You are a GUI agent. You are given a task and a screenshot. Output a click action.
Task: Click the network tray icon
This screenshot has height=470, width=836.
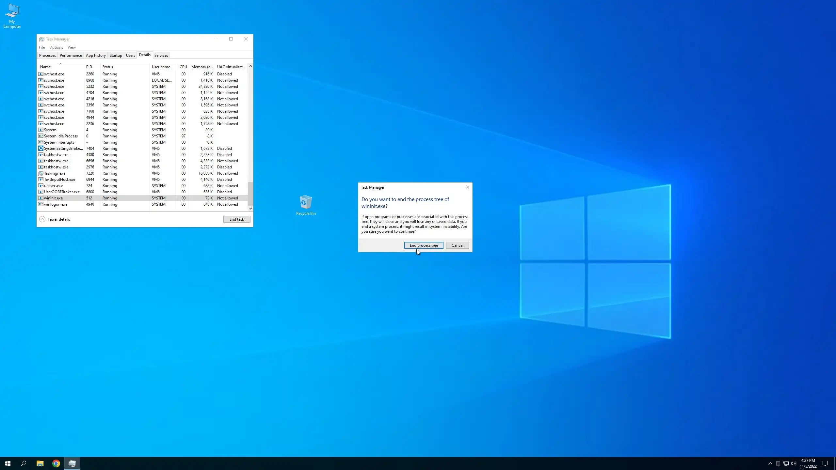(786, 463)
